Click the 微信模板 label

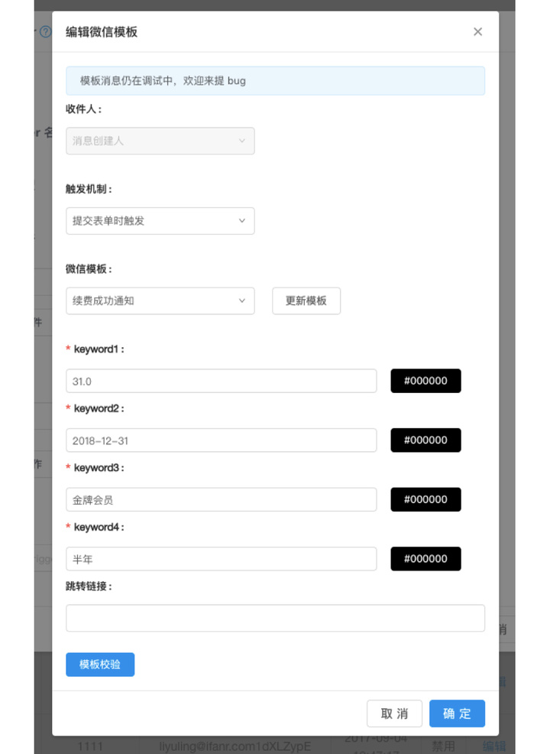click(89, 269)
